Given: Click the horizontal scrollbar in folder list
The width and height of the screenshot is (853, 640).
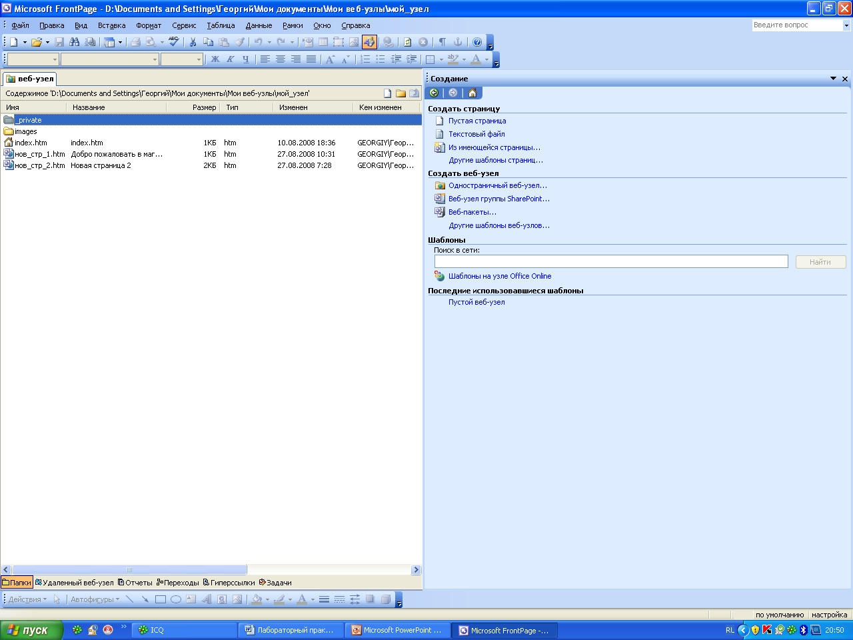Looking at the screenshot, I should pyautogui.click(x=211, y=570).
